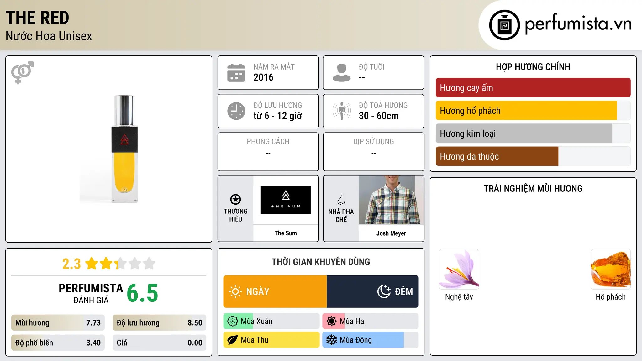
Task: Click the Mùa Thu season bar
Action: coord(271,340)
